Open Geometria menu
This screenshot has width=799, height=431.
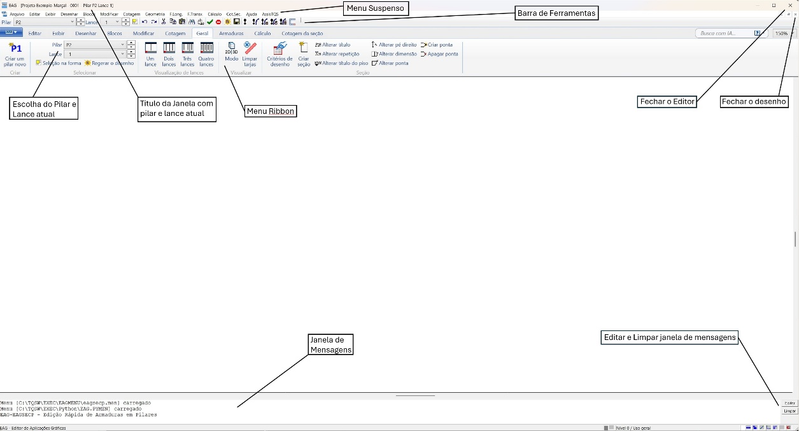point(155,13)
